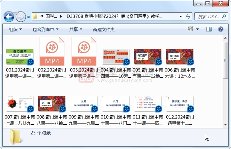The image size is (231, 149).
Task: Select the 006 floral video thumbnail
Action: (180, 57)
